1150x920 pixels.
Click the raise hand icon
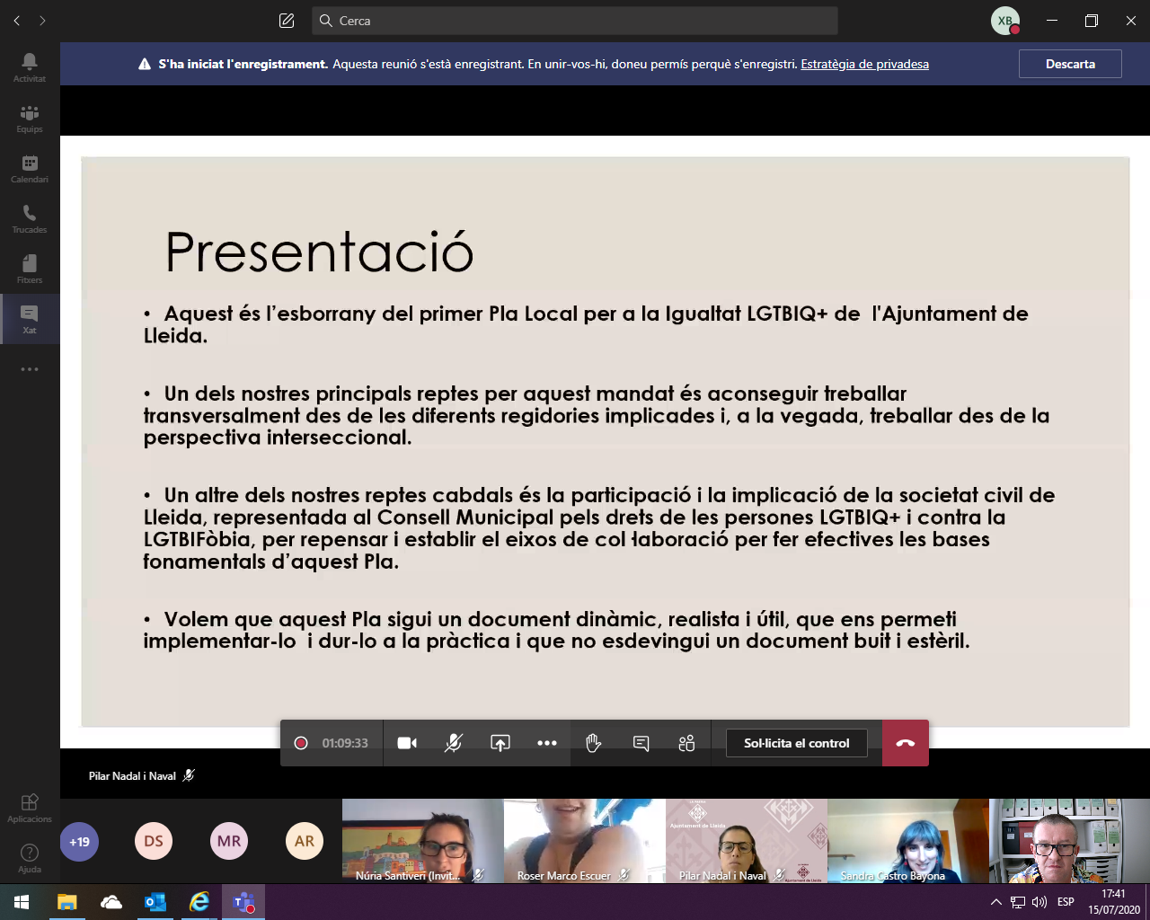tap(593, 743)
